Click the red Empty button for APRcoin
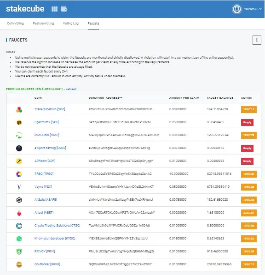 point(247,161)
